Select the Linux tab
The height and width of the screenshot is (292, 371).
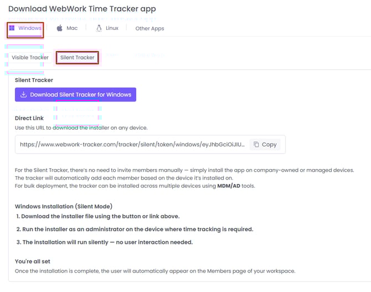click(107, 28)
